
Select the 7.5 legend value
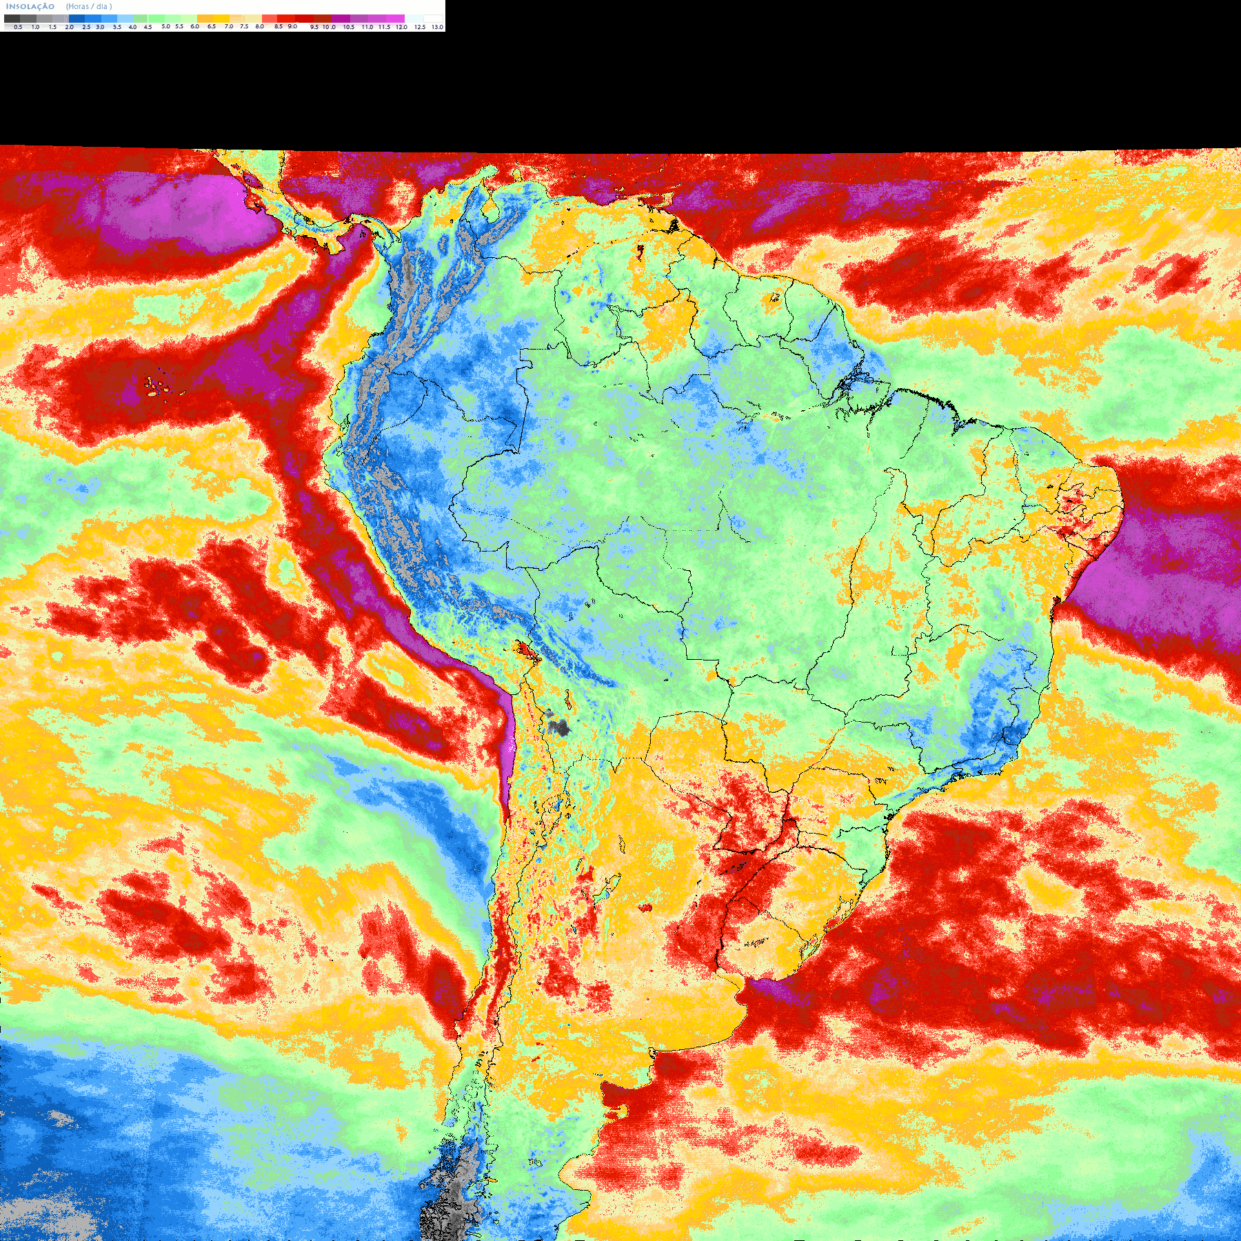(244, 26)
